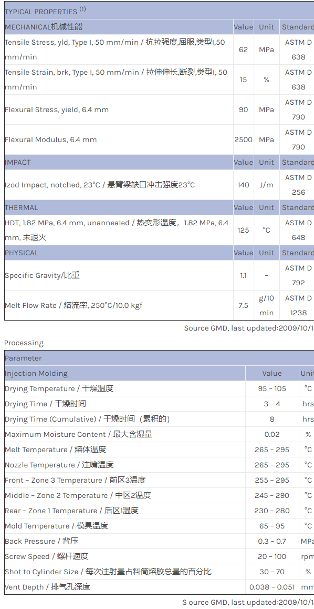Select the Maximum Moisture Content value 0.02
The image size is (314, 609).
coord(272,434)
